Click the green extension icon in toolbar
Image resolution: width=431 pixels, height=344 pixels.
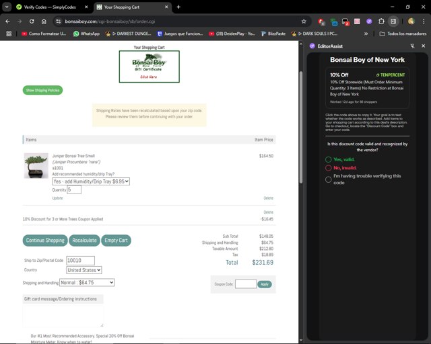[x=334, y=21]
